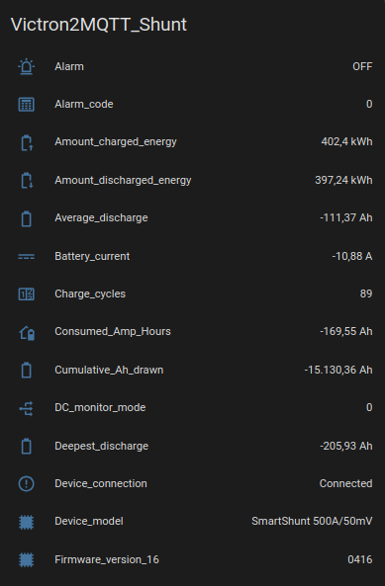The image size is (385, 586).
Task: Click the Consumed_Amp_Hours home battery icon
Action: pyautogui.click(x=26, y=333)
